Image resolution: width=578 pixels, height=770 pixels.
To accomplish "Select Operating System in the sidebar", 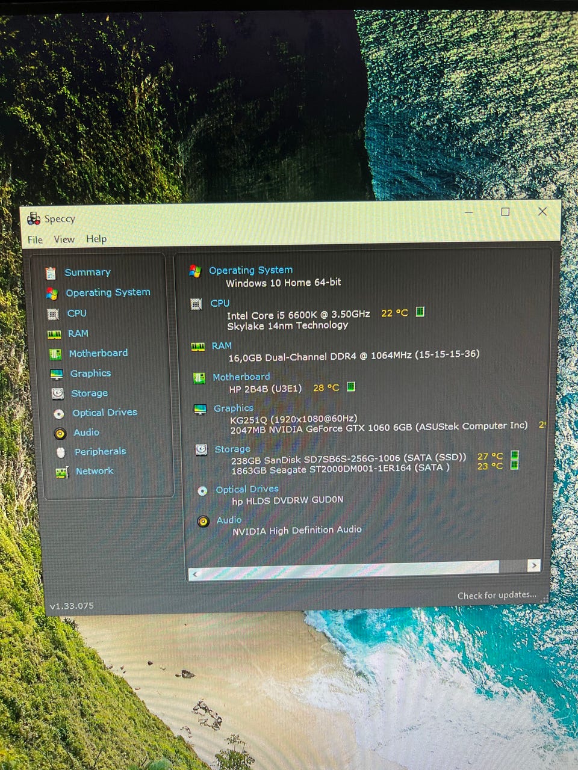I will click(x=108, y=292).
